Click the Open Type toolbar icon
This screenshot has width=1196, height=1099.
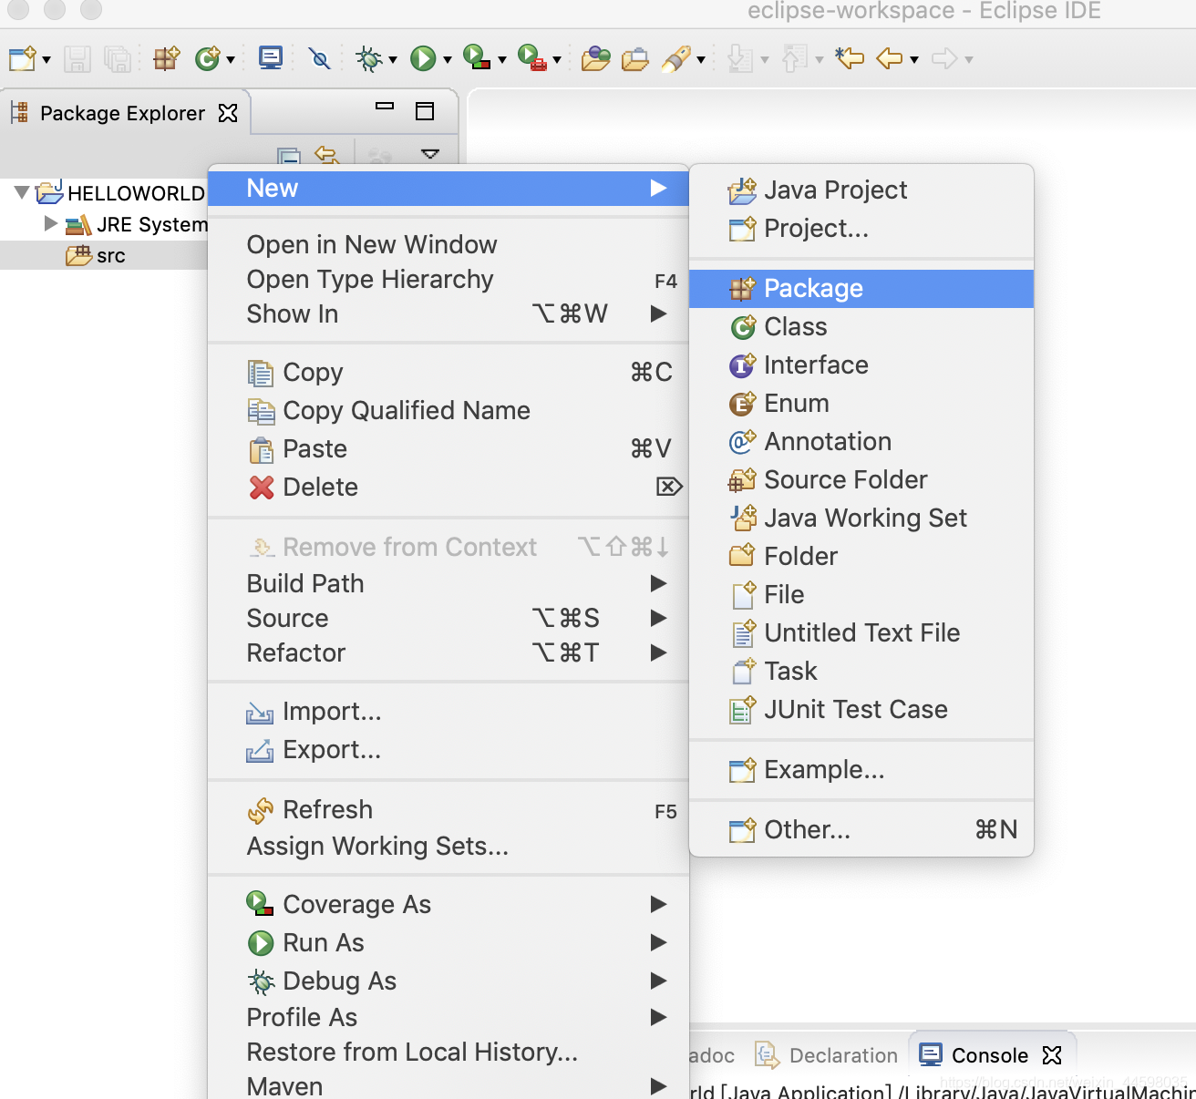coord(596,59)
